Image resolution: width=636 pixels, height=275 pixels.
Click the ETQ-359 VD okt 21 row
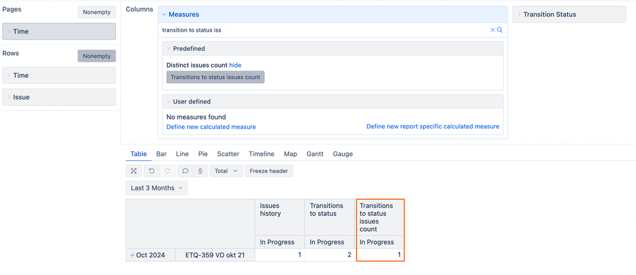click(215, 255)
